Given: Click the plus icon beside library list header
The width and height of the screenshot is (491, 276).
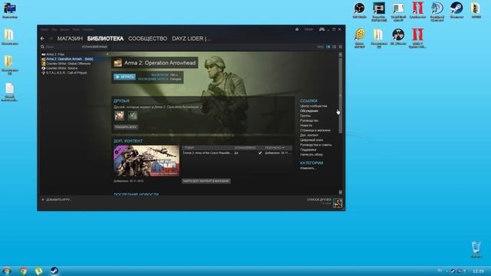Looking at the screenshot, I should 107,54.
